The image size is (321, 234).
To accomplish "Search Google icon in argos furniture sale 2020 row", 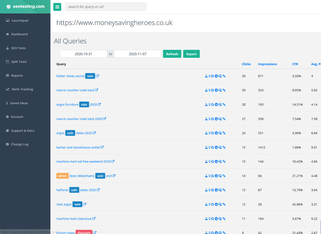I will click(213, 104).
